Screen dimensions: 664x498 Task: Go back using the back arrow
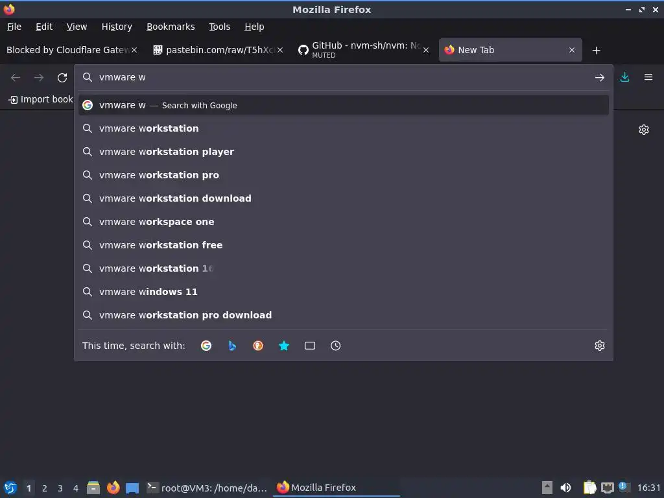[x=16, y=78]
